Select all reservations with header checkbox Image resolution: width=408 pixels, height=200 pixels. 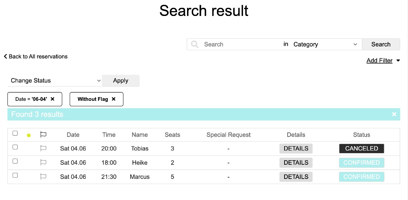(15, 133)
